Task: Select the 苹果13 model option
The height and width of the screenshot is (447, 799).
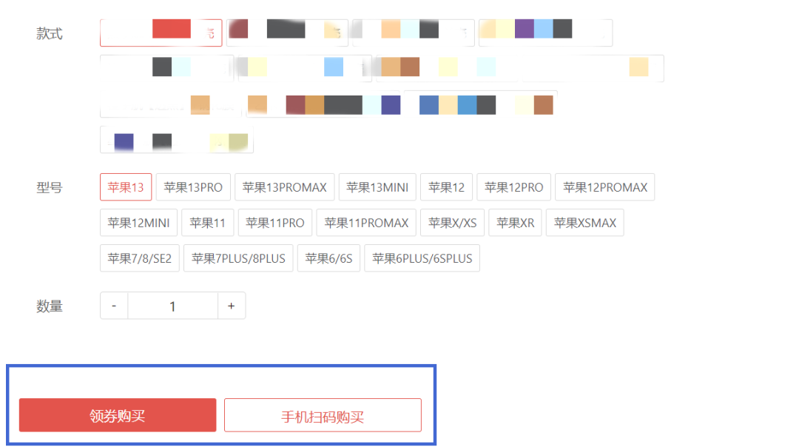Action: (125, 187)
